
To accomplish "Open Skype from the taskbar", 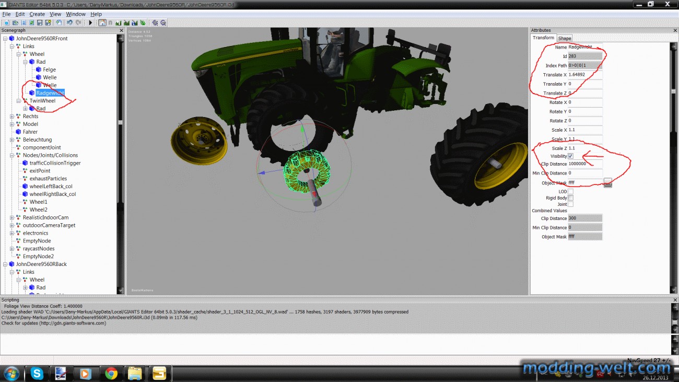I will [x=37, y=373].
